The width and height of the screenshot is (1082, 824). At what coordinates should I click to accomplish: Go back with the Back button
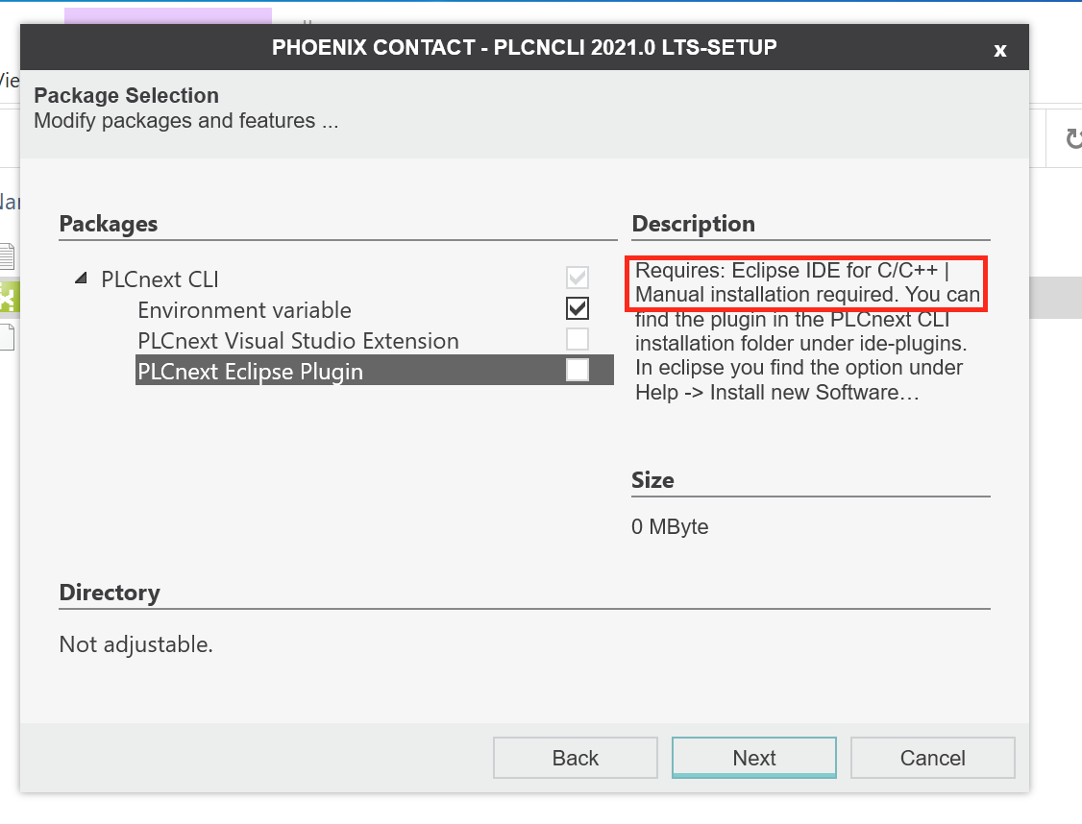576,758
